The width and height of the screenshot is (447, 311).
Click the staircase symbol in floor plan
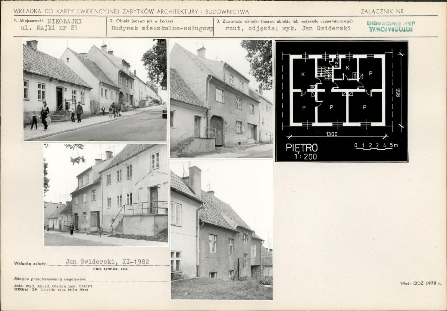pyautogui.click(x=325, y=73)
